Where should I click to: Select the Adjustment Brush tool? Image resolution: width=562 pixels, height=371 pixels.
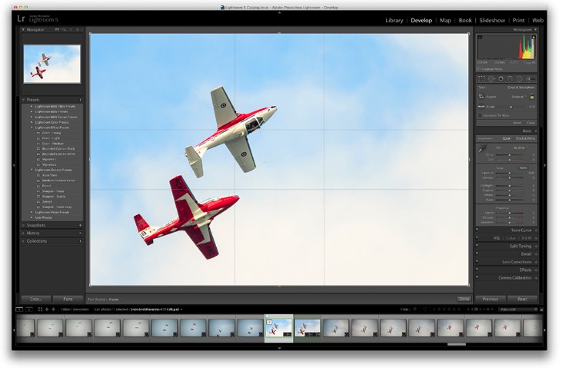[530, 79]
